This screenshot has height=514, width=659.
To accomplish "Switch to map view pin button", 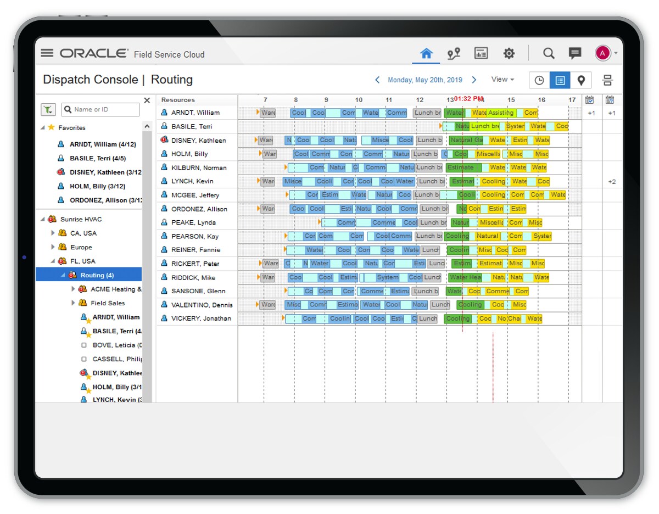I will (x=580, y=80).
